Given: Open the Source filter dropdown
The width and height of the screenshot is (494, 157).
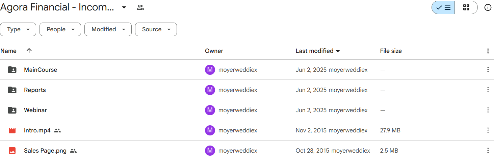Looking at the screenshot, I should pos(156,29).
